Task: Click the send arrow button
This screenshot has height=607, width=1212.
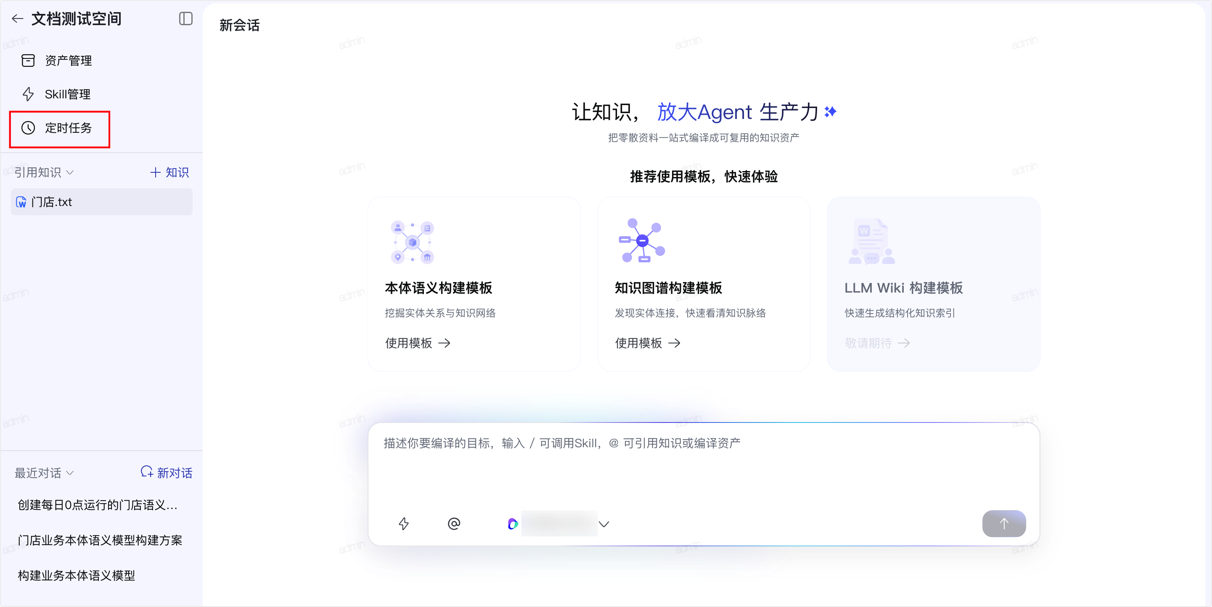Action: tap(1004, 523)
